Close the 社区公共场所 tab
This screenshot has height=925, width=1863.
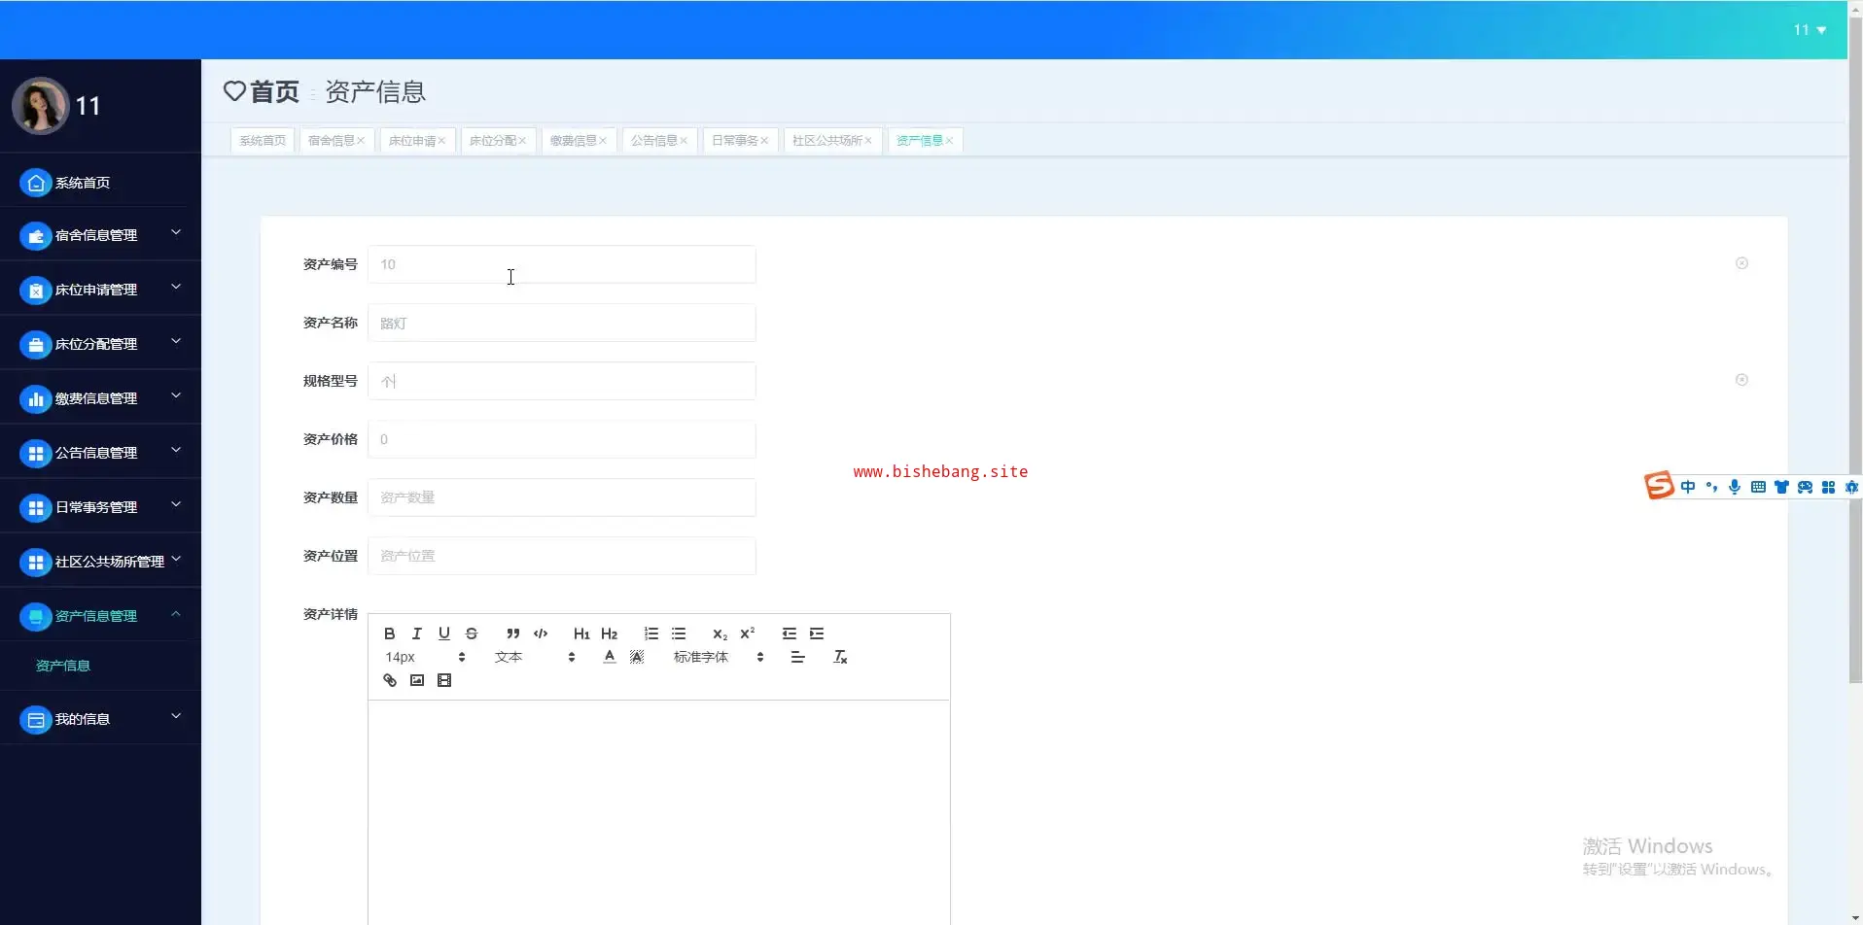click(x=868, y=141)
